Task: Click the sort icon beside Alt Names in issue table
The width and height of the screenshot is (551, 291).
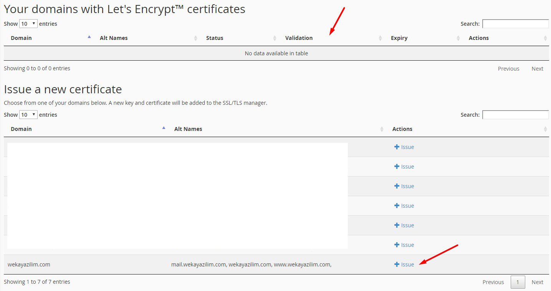Action: pos(382,129)
